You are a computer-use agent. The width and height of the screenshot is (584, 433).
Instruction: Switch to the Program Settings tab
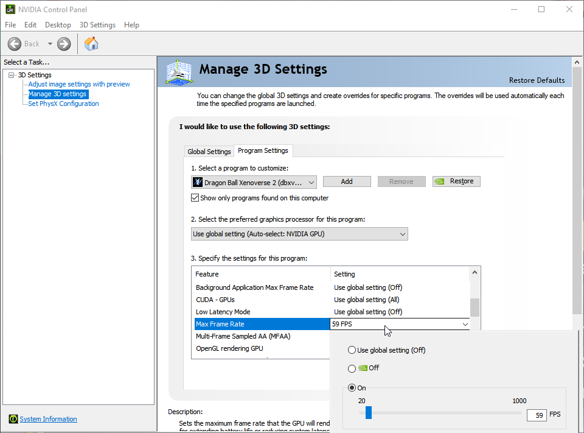(263, 150)
